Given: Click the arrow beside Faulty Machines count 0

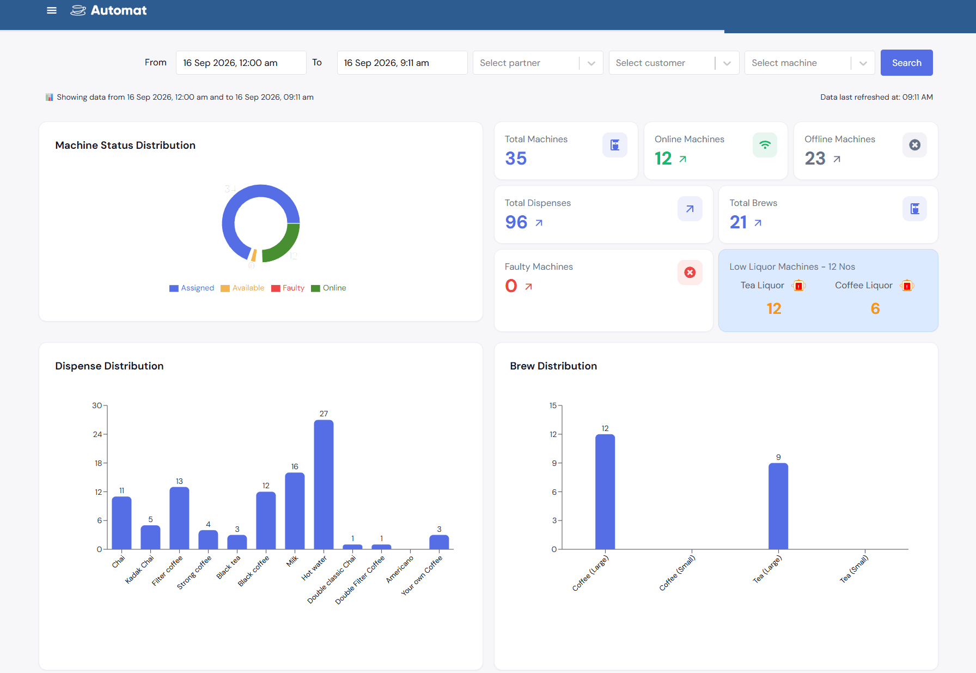Looking at the screenshot, I should (x=528, y=287).
